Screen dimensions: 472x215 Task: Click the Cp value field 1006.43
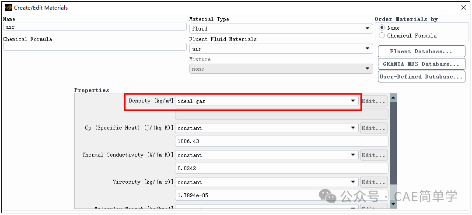[x=281, y=141]
